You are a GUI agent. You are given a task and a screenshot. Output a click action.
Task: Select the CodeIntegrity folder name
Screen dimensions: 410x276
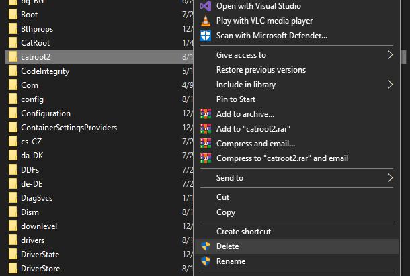[45, 71]
